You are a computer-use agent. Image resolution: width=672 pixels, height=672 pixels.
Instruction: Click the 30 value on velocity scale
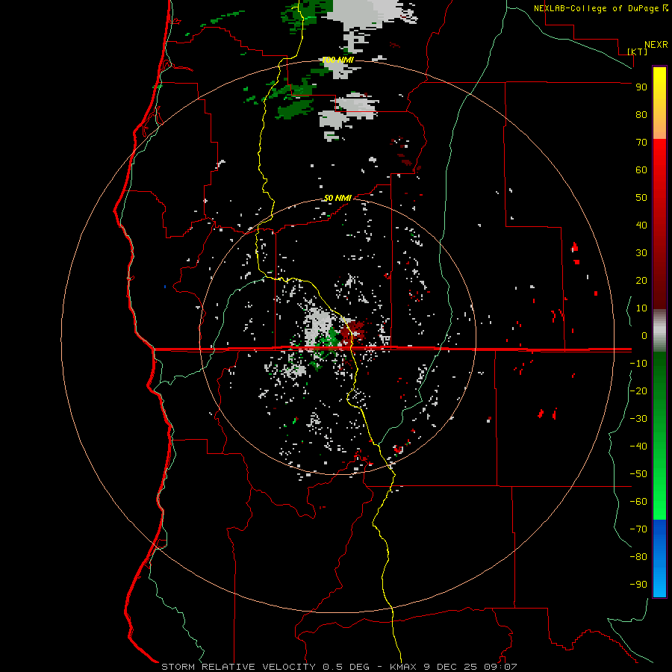pos(641,253)
